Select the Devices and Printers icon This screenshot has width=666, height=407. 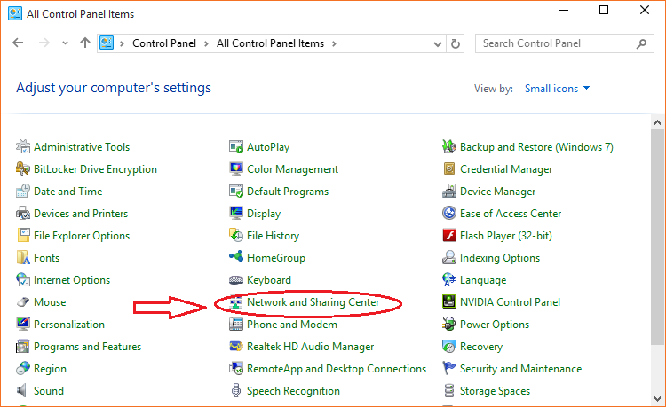(x=23, y=213)
